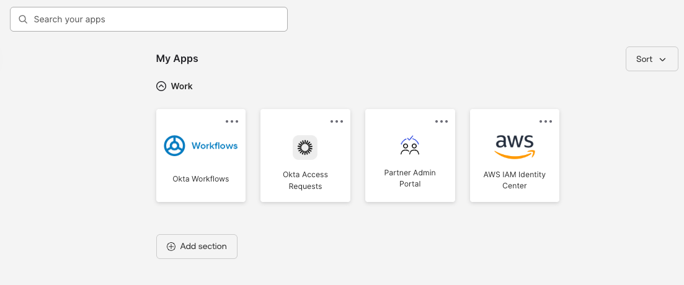Launch AWS via the aws logo
This screenshot has width=684, height=285.
pos(515,146)
